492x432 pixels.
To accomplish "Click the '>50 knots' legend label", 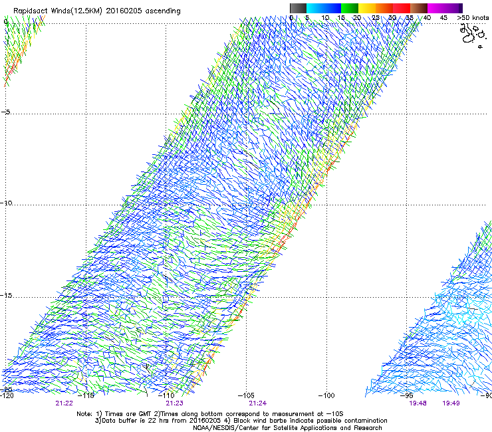I will pos(473,17).
